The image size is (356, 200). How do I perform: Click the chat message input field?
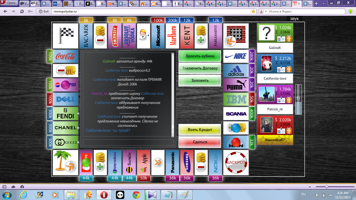[128, 142]
